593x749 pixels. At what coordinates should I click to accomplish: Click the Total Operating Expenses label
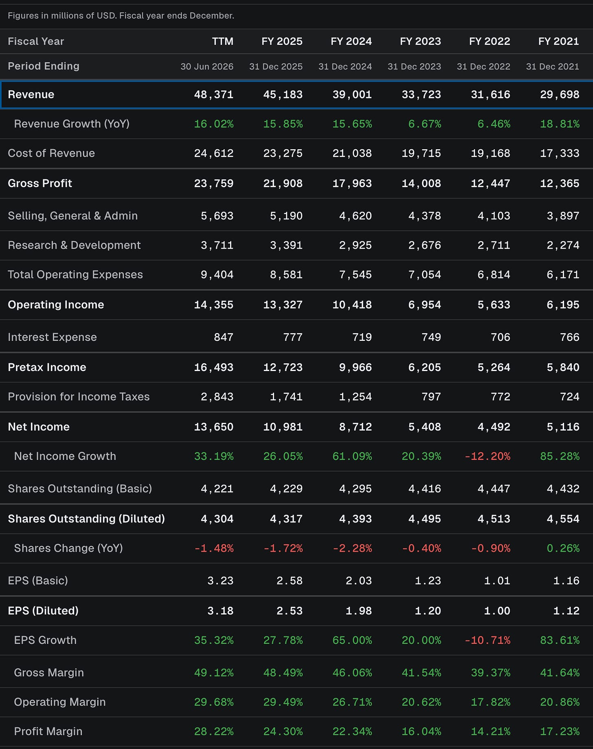[75, 274]
